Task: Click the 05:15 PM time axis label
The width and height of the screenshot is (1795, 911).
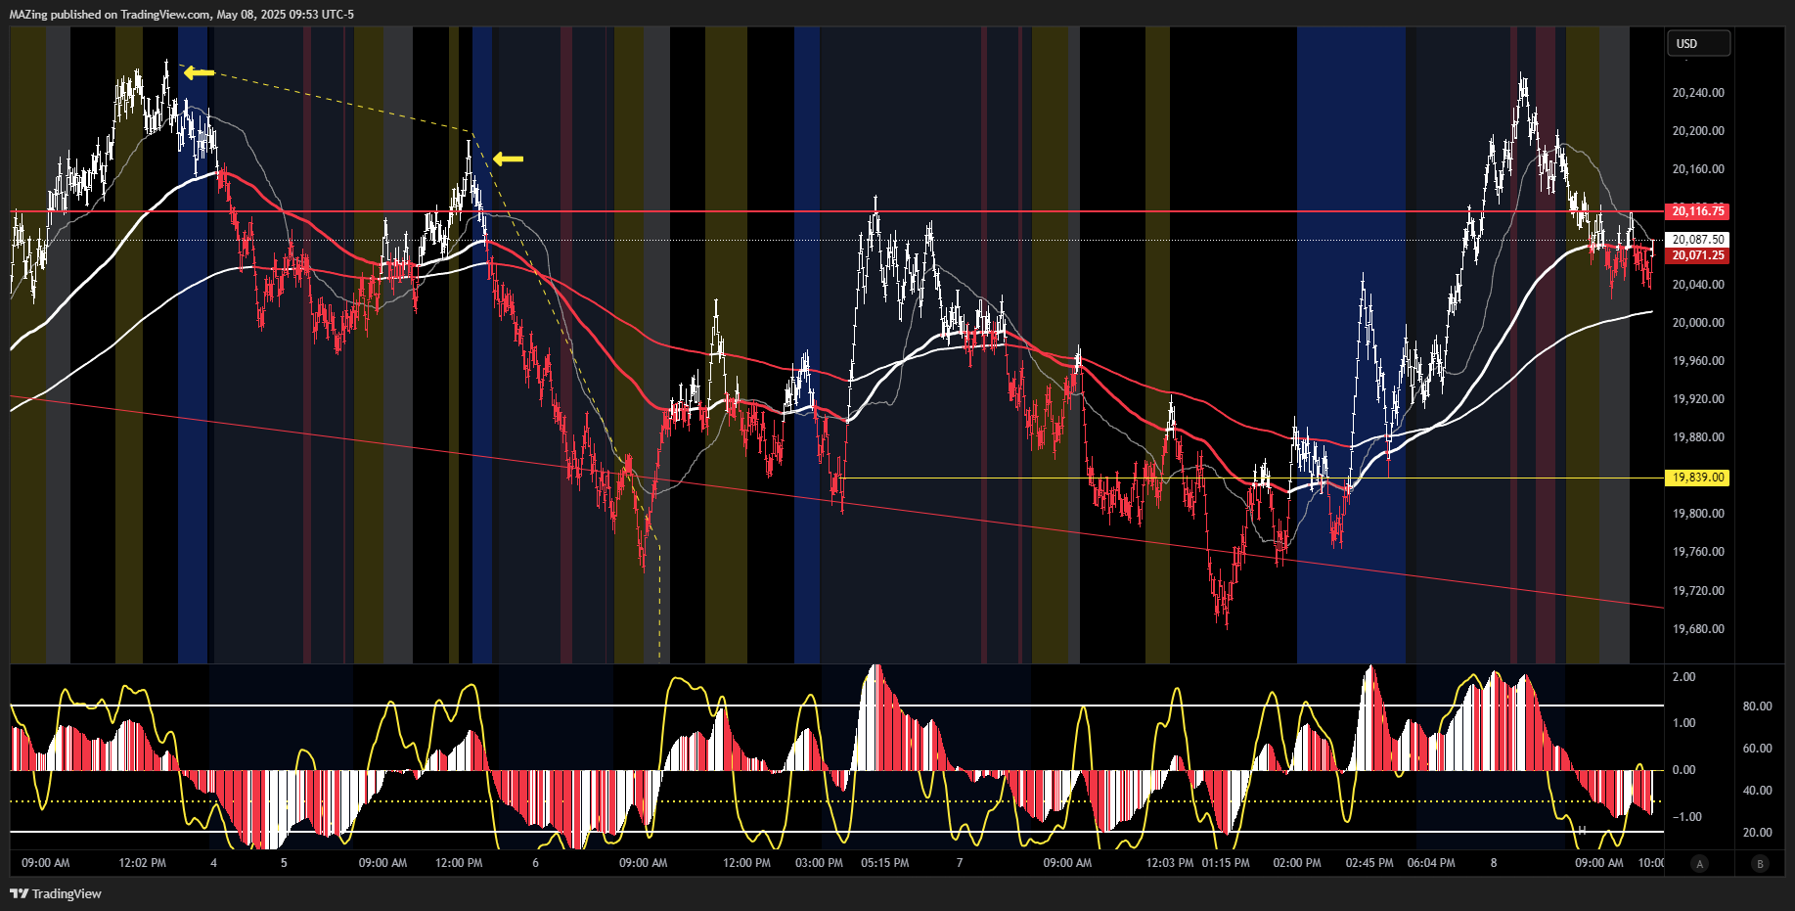Action: 884,863
